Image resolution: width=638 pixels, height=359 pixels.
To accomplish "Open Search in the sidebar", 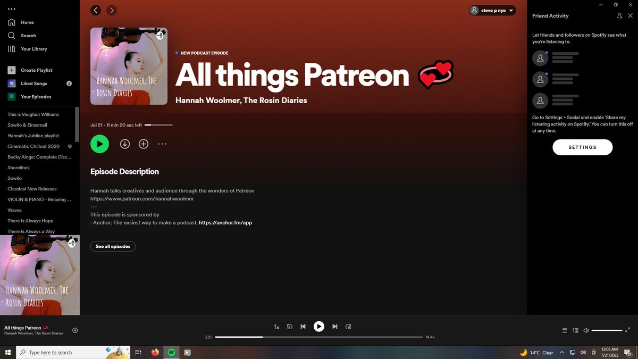I will (x=22, y=36).
